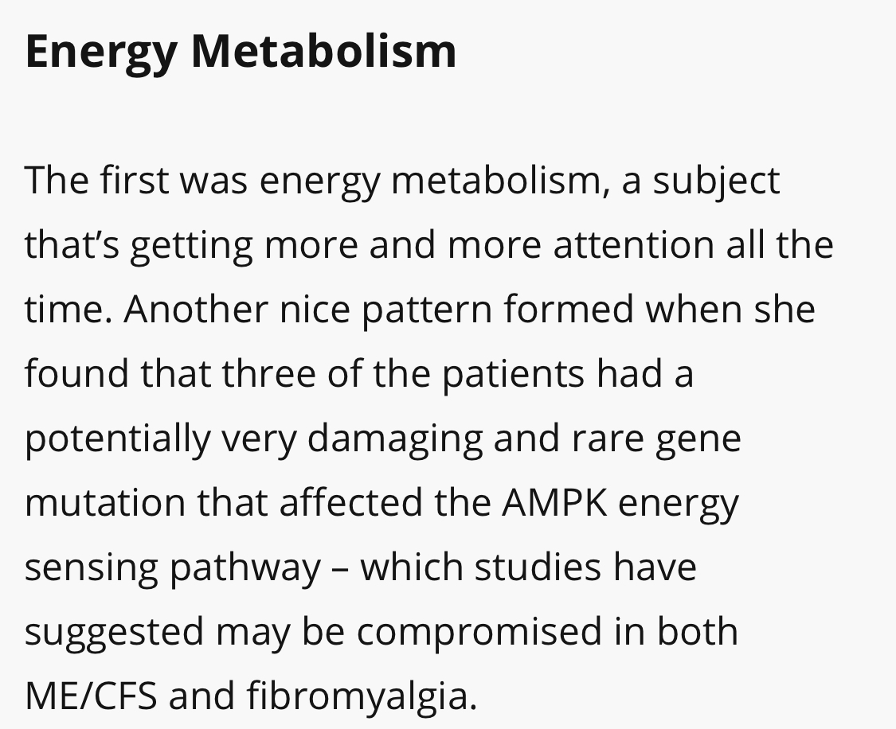The height and width of the screenshot is (729, 896).
Task: Click the word Another in the third line
Action: click(196, 309)
